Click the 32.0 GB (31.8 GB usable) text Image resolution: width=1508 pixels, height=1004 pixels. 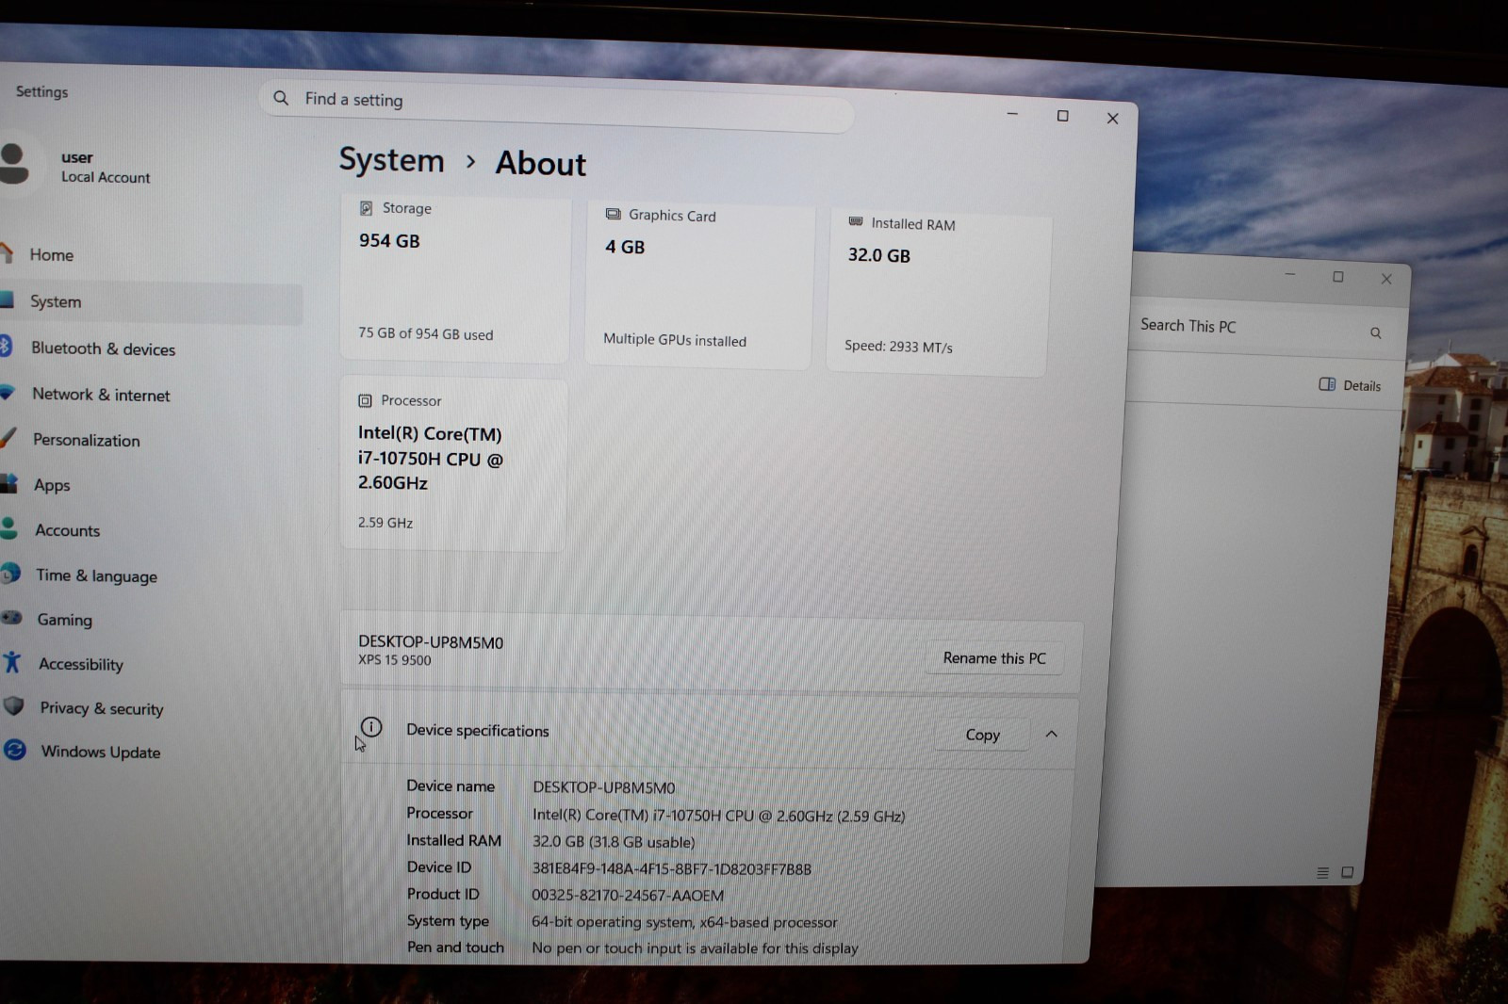point(614,842)
